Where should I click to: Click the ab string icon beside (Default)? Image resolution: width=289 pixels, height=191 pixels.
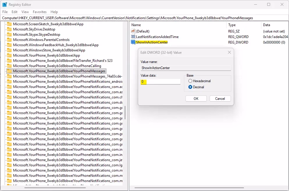click(x=133, y=31)
